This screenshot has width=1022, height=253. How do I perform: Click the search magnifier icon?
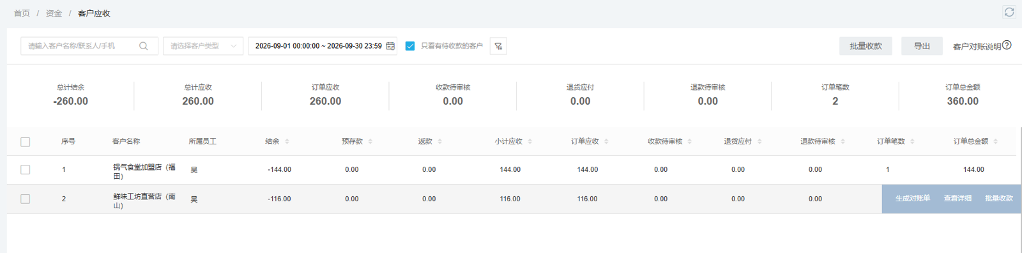click(144, 46)
